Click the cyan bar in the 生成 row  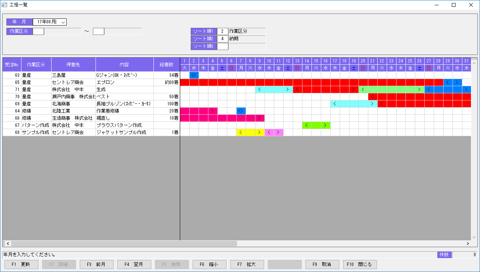tap(274, 90)
